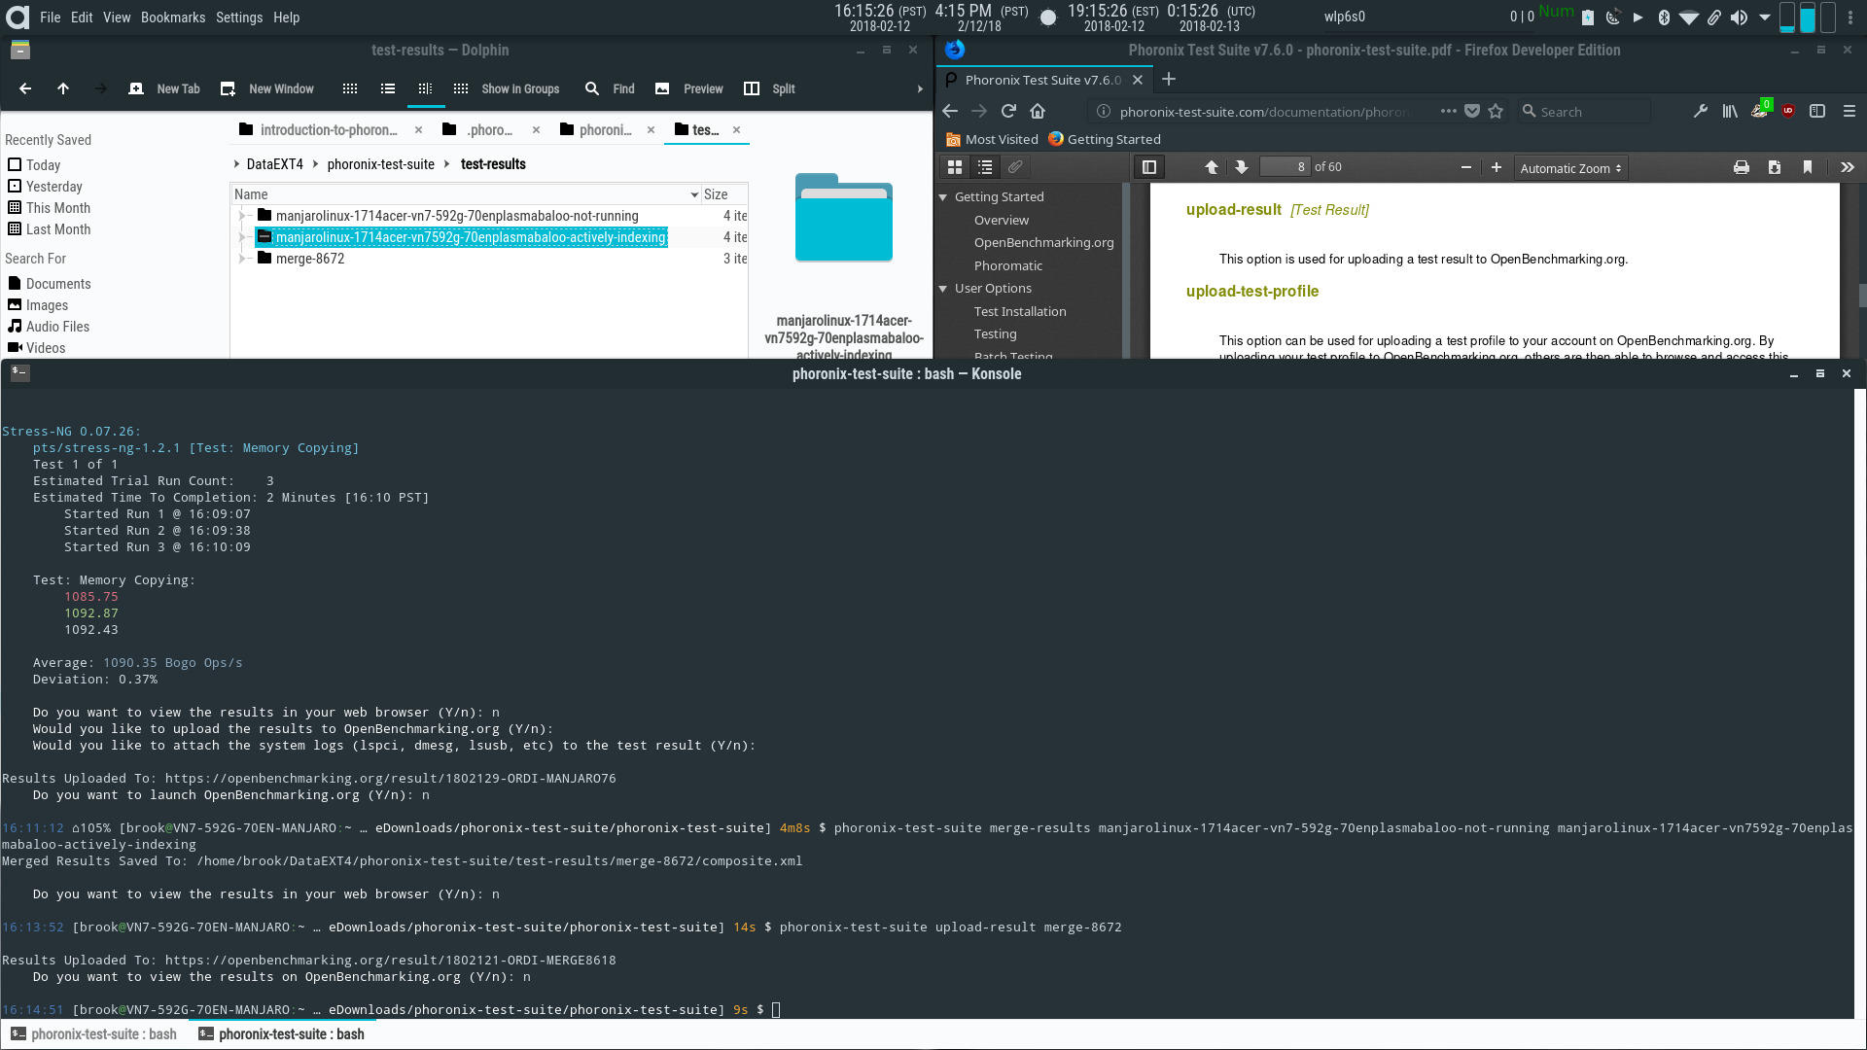Click phoronix-test-suite breadcrumb in Dolphin

click(381, 164)
